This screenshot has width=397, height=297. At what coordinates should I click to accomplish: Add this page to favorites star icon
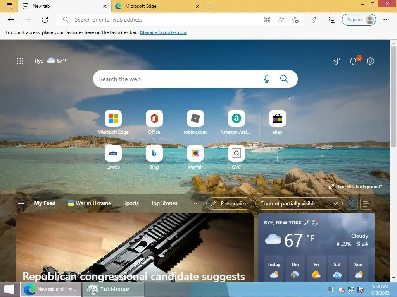(x=295, y=20)
